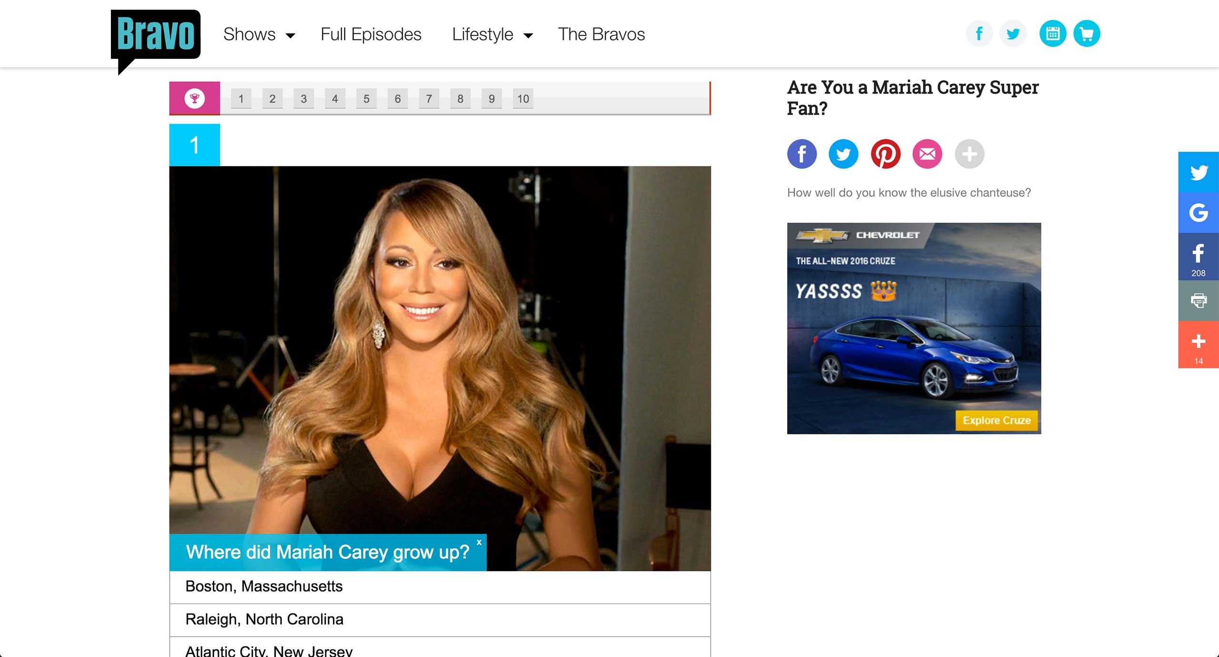Open the TV schedule calendar icon
The width and height of the screenshot is (1219, 657).
pos(1052,34)
